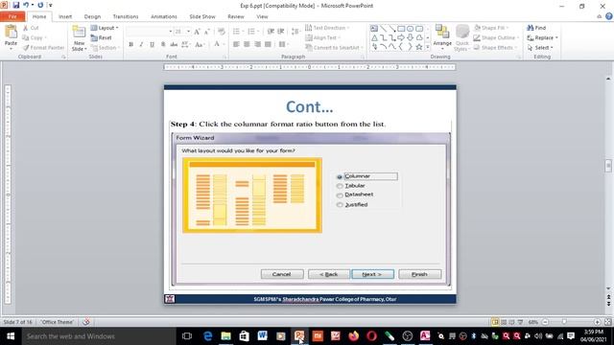Open the Select dropdown in Editing
This screenshot has height=345, width=614.
(540, 47)
